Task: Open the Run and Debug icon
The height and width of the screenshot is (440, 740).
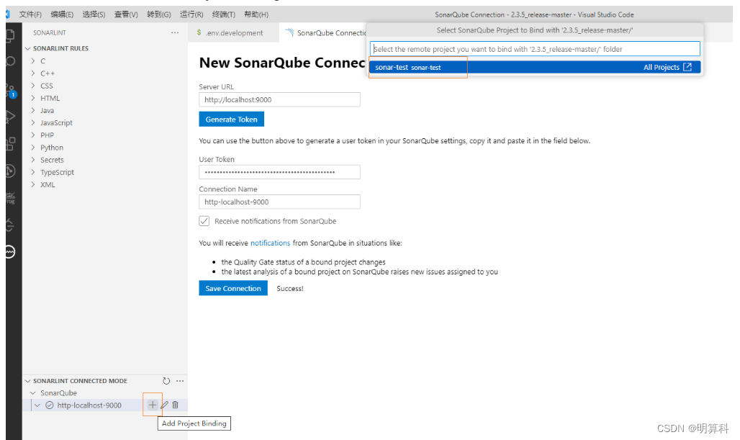Action: tap(10, 117)
